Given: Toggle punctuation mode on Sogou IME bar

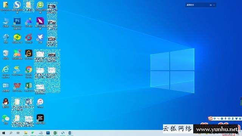Looking at the screenshot, I should [x=218, y=119].
